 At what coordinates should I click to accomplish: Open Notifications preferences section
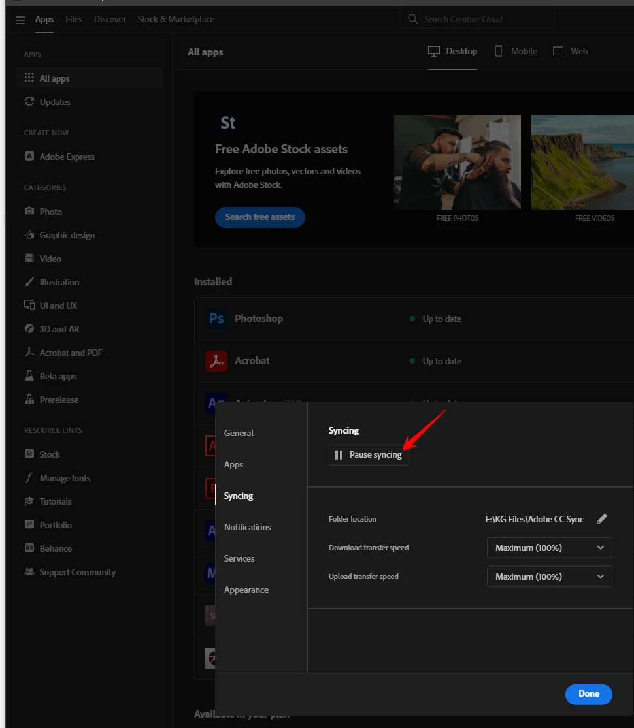[247, 527]
